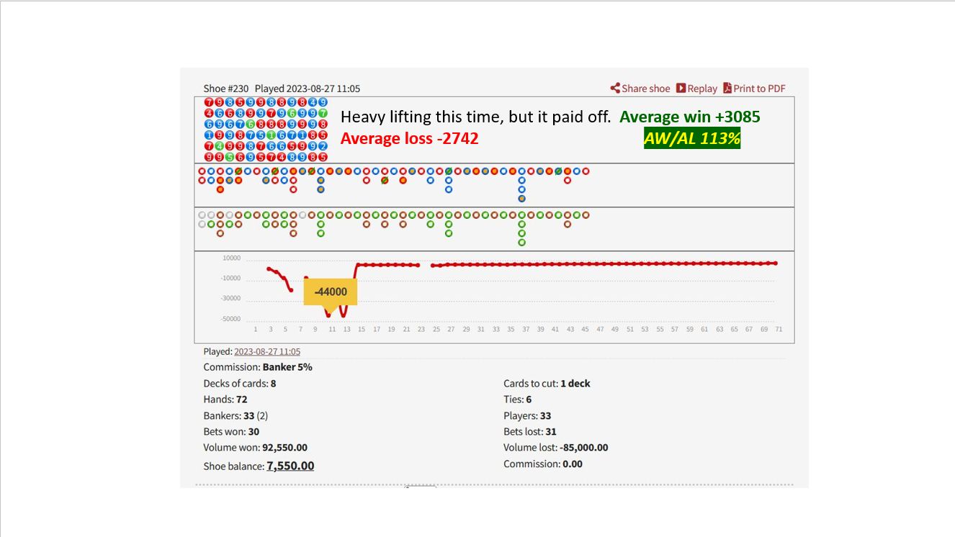Click the -50000 y-axis label
955x537 pixels.
231,320
